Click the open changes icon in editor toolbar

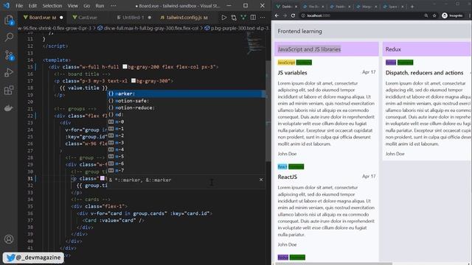(x=234, y=18)
